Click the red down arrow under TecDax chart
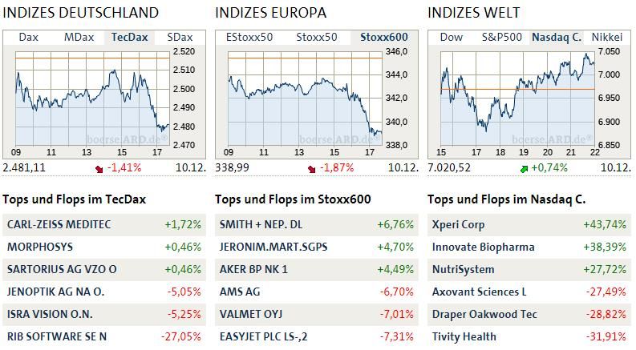Screen dimensions: 636x350 99,169
